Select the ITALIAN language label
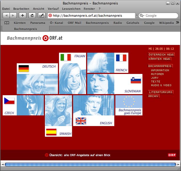 80,56
